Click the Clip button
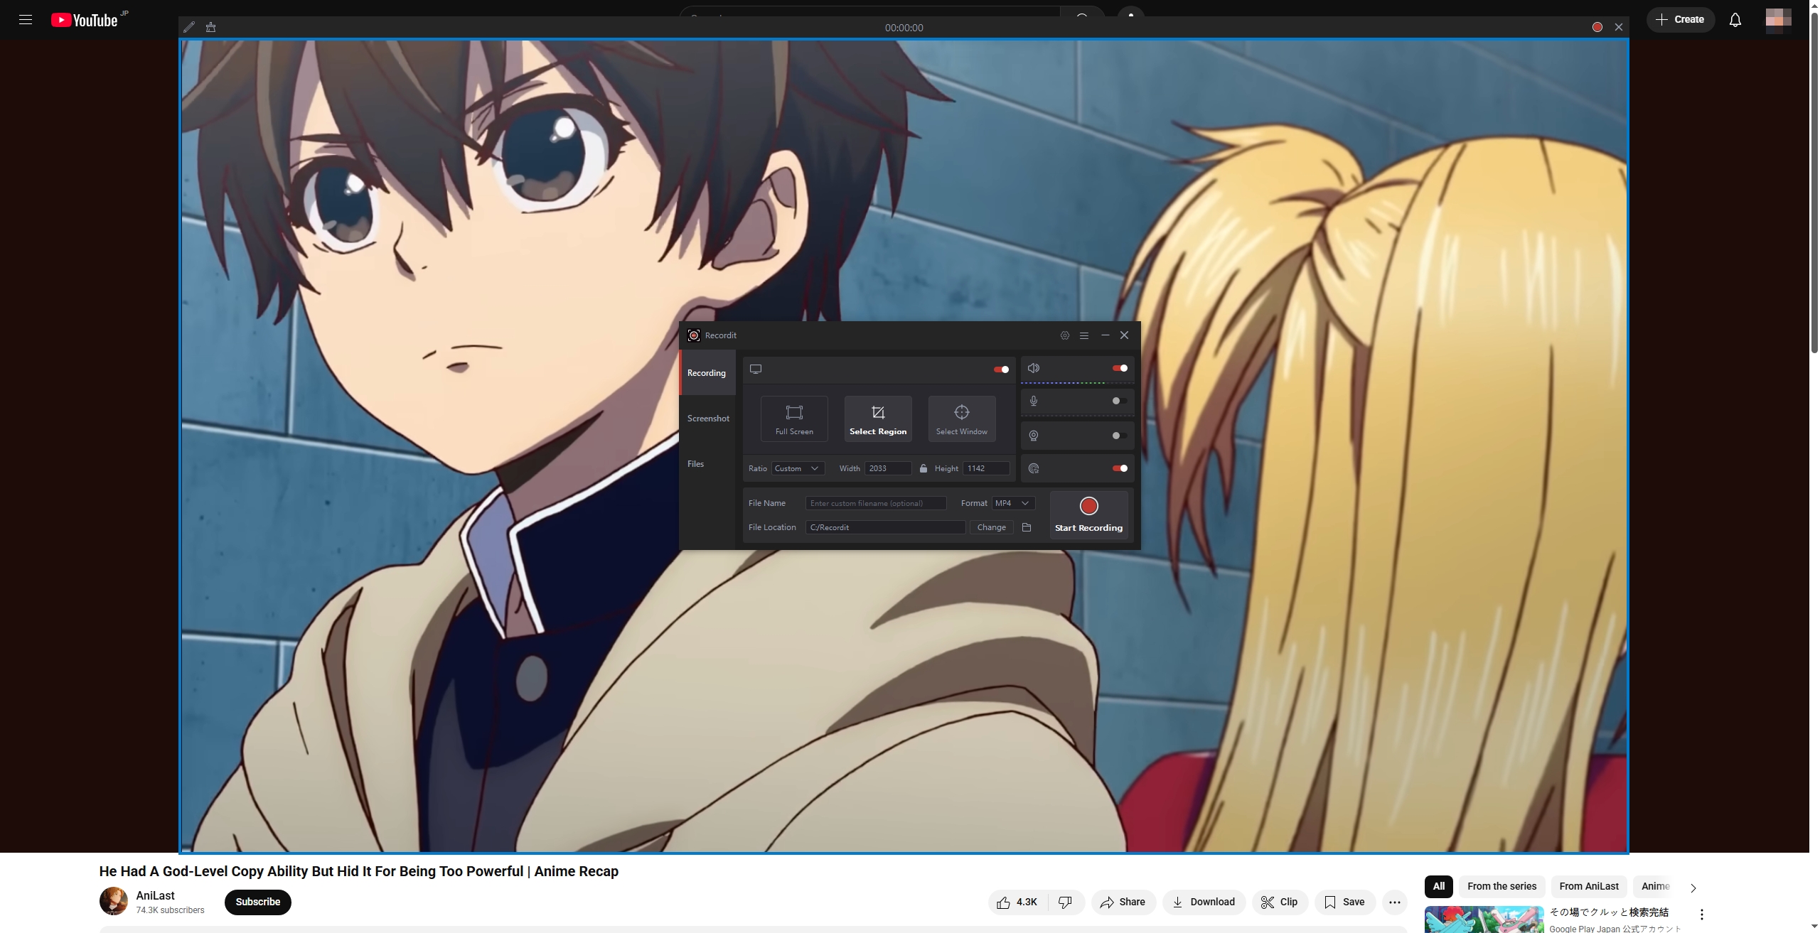The image size is (1820, 933). [1280, 902]
